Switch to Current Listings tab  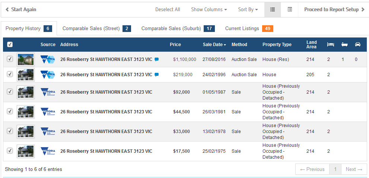pyautogui.click(x=249, y=29)
